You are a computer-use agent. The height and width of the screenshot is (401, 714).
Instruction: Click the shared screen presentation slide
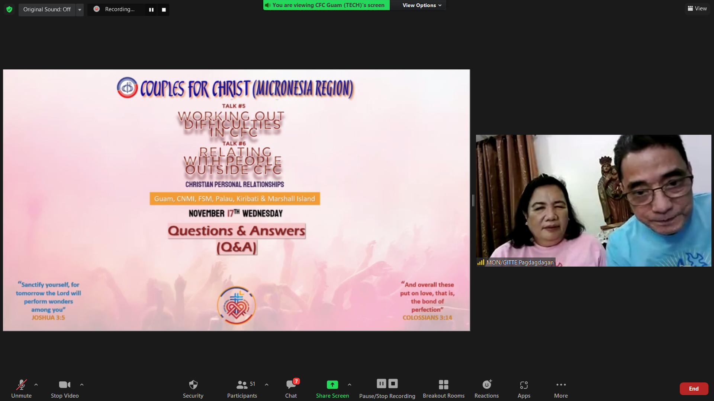click(x=237, y=200)
